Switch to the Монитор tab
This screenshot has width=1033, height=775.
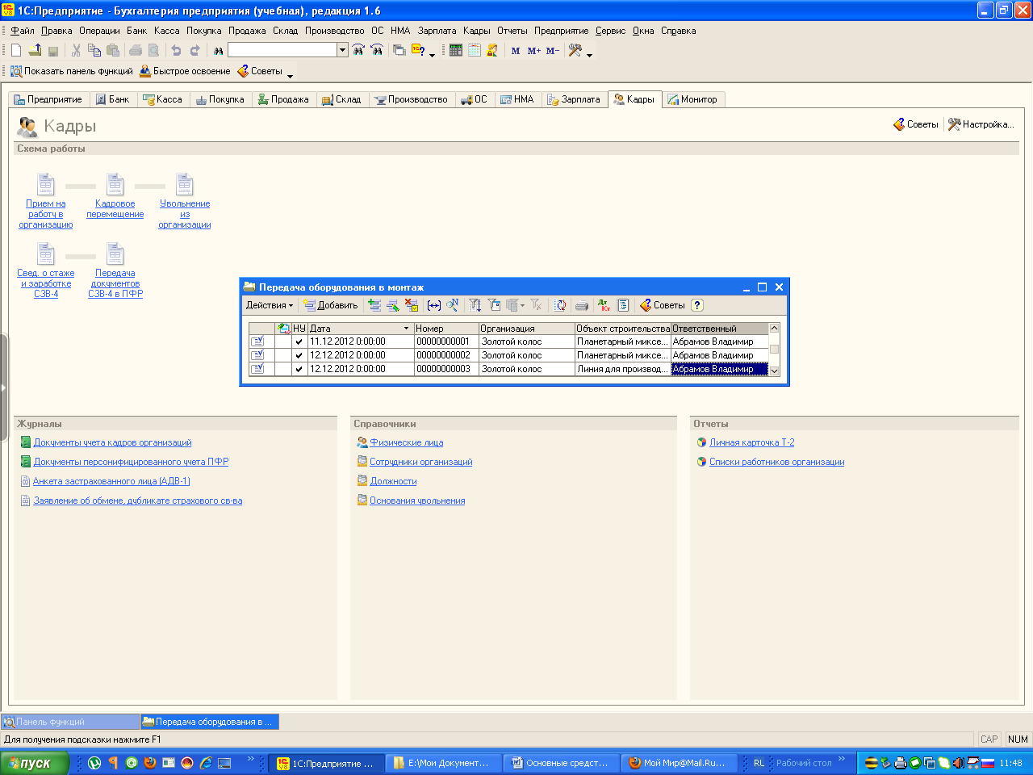pyautogui.click(x=692, y=99)
